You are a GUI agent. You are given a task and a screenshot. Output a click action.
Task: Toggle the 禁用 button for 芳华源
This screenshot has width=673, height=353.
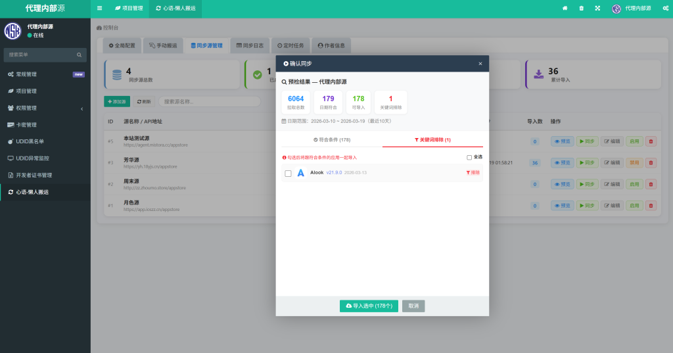634,162
